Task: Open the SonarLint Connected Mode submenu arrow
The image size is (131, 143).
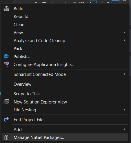Action: point(124,74)
